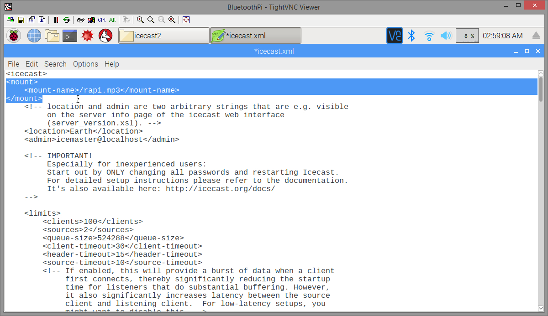The height and width of the screenshot is (316, 548).
Task: Launch the web browser globe icon
Action: [x=34, y=36]
